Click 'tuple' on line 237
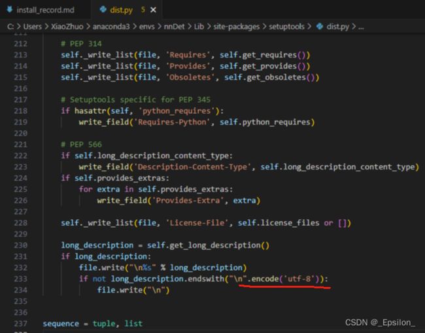425x333 pixels. [x=104, y=323]
